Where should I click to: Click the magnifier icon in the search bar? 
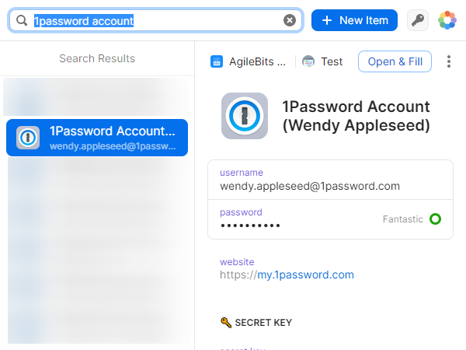pyautogui.click(x=22, y=21)
